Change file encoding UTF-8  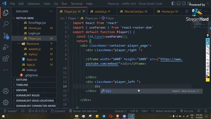coord(134,111)
